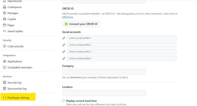Click the @mention text in company hint
Viewport: 197px width, 106px height.
pos(76,77)
